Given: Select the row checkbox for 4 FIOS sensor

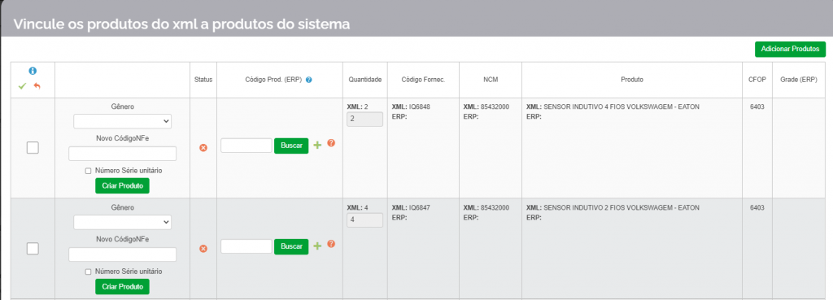Looking at the screenshot, I should click(33, 148).
